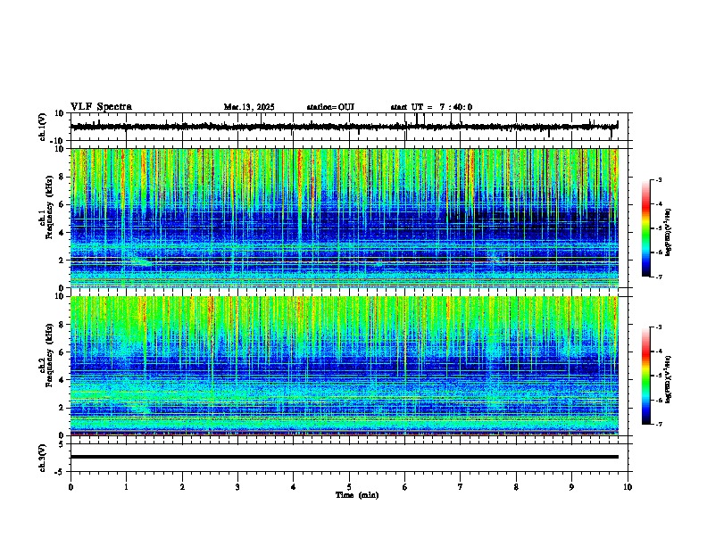The height and width of the screenshot is (546, 707).
Task: Click the thick black ch.3 voltage line
Action: 345,457
